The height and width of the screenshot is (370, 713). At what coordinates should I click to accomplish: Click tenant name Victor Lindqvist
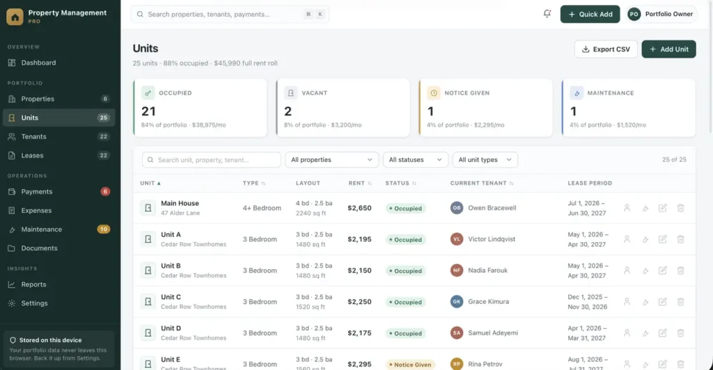point(492,239)
